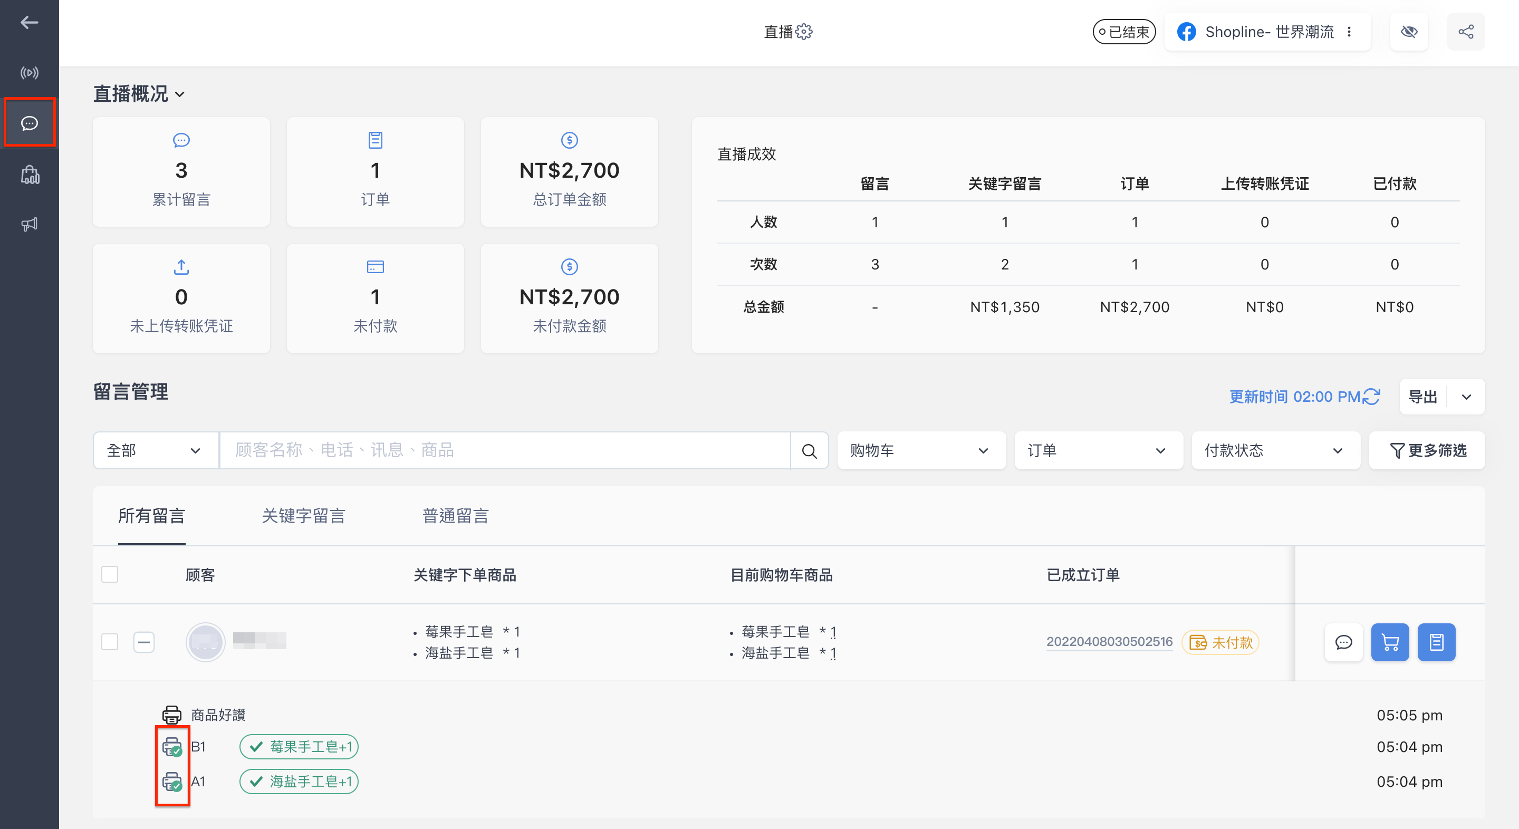
Task: Open live settings gear next to 直播
Action: [x=804, y=32]
